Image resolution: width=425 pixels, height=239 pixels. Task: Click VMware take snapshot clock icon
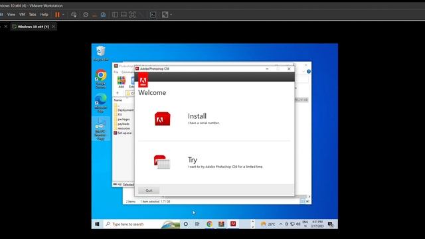tap(86, 15)
